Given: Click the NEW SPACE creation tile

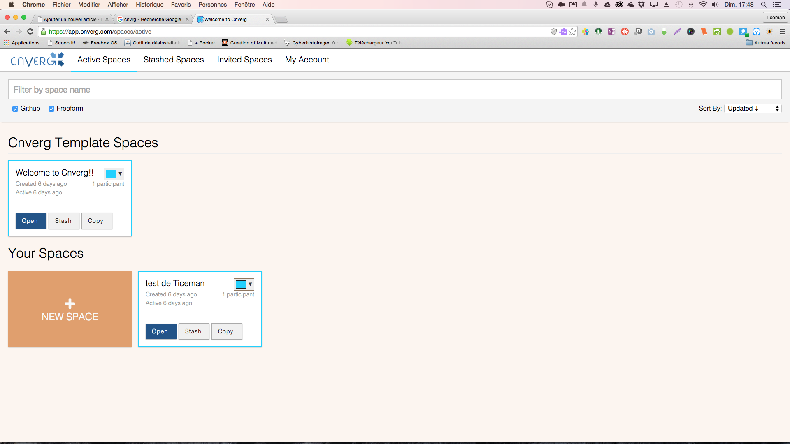Looking at the screenshot, I should tap(70, 309).
